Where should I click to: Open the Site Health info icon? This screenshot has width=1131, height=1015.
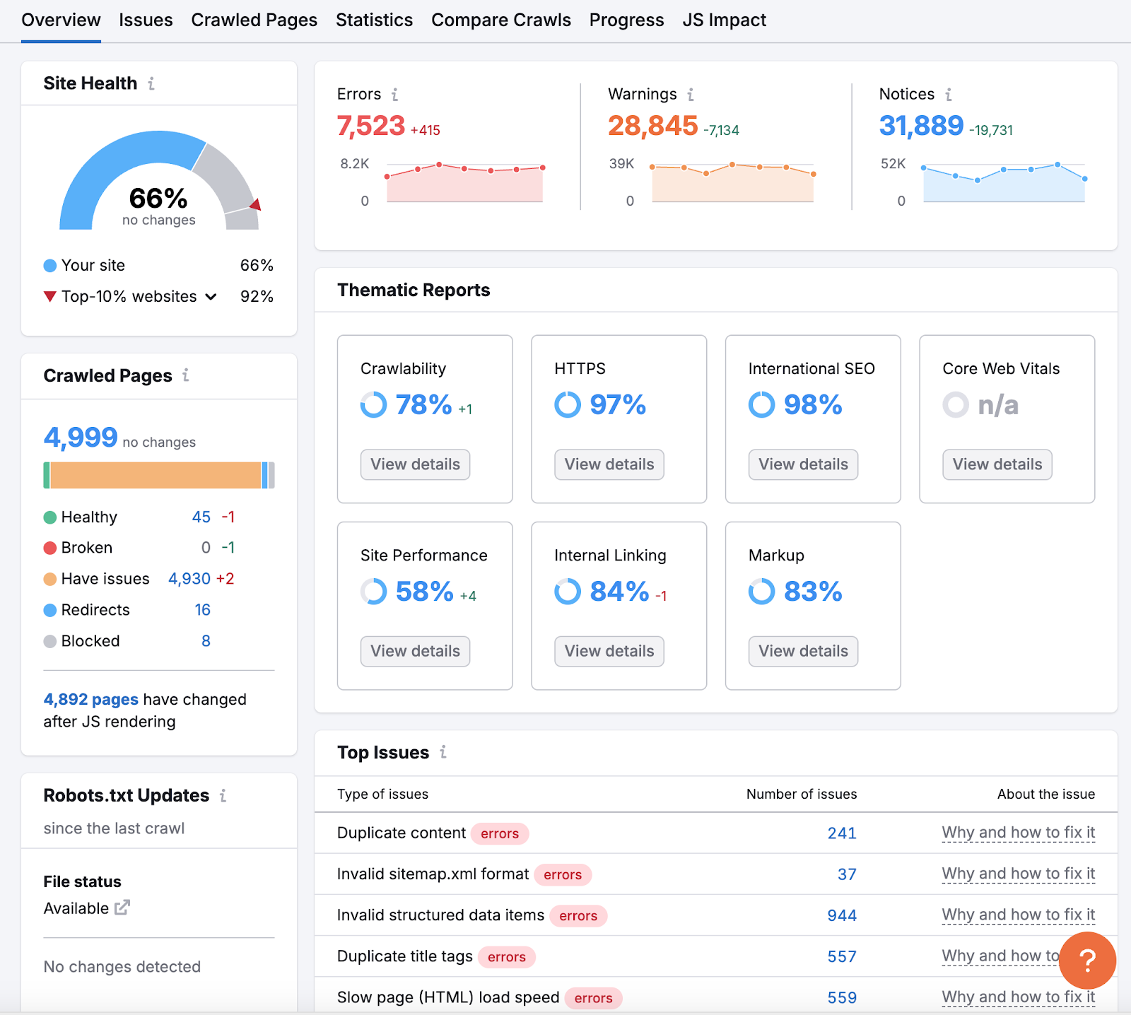point(151,83)
